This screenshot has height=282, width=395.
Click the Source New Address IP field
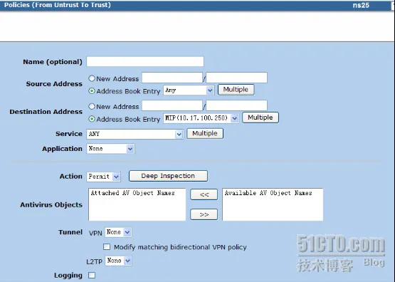point(172,78)
